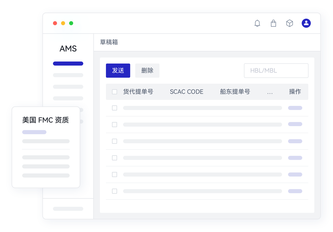Click the 美国 FMC 资质 card title
This screenshot has height=232, width=333.
(46, 120)
